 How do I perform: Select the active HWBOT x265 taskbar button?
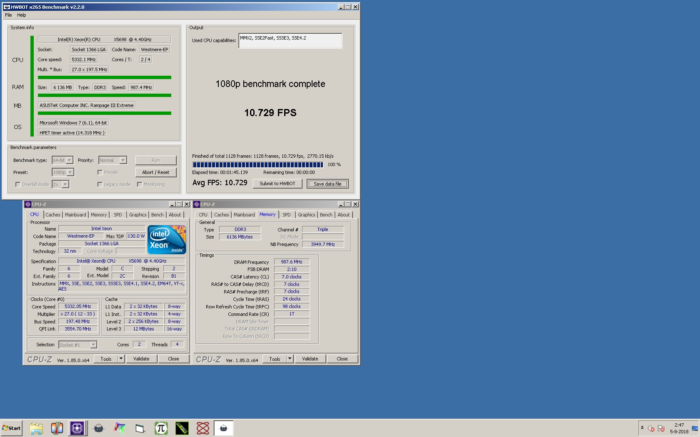pyautogui.click(x=224, y=428)
